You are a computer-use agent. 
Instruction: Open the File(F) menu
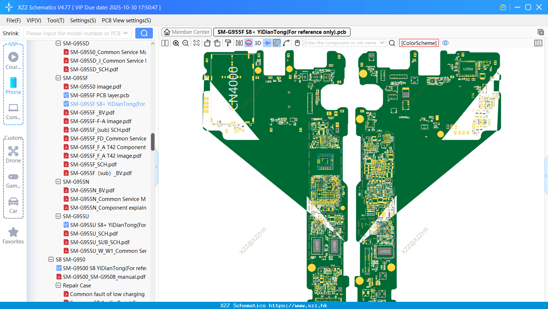pos(14,21)
